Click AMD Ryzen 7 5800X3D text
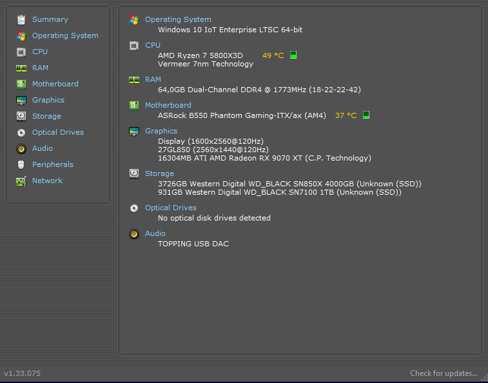Screen dimensions: 488x383 [x=200, y=55]
